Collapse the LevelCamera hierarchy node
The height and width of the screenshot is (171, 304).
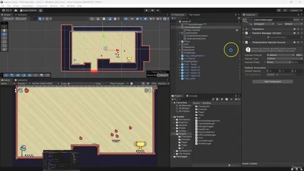click(180, 33)
